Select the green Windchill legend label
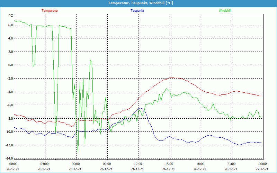Screen dimensions: 277x173 (x=225, y=11)
